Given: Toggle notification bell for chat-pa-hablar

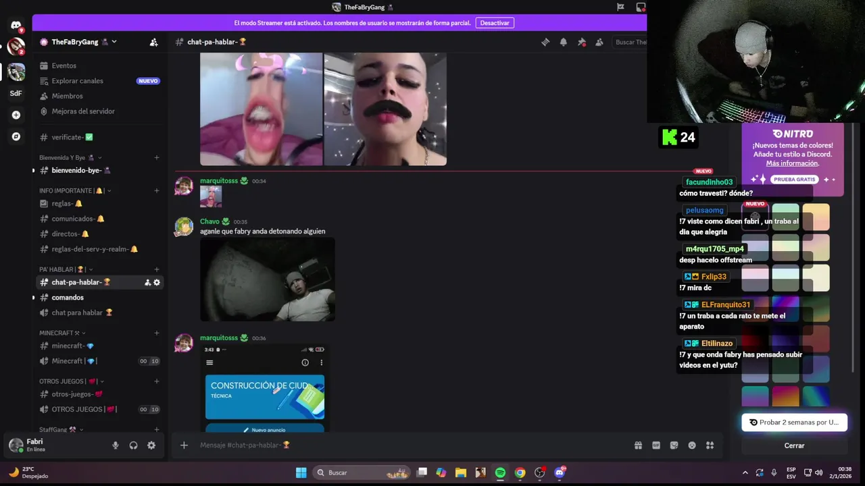Looking at the screenshot, I should click(x=563, y=42).
